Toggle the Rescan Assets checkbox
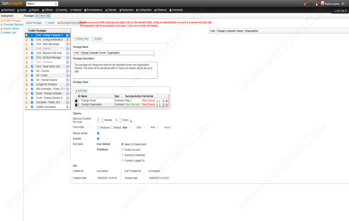This screenshot has width=349, height=221. 98,133
